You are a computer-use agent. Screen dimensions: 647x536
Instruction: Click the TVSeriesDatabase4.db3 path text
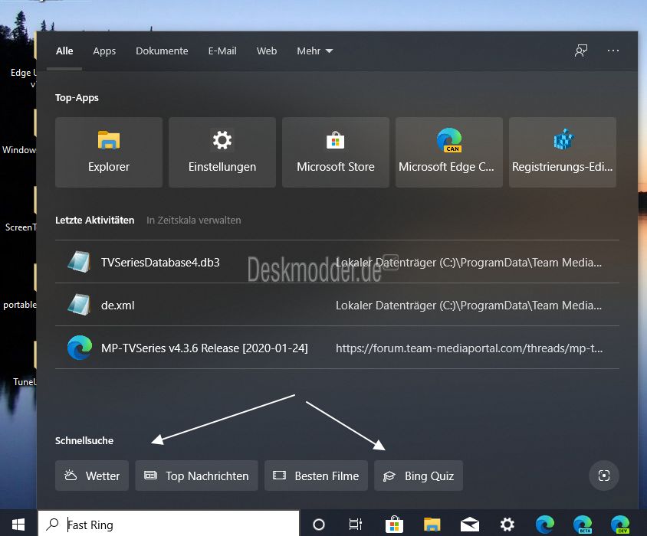468,263
